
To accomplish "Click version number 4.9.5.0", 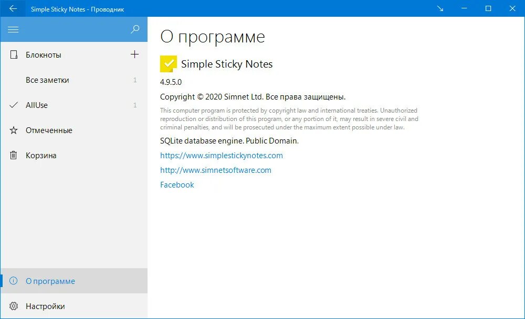I will pyautogui.click(x=171, y=82).
